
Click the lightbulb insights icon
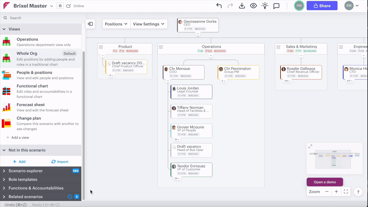pyautogui.click(x=265, y=6)
